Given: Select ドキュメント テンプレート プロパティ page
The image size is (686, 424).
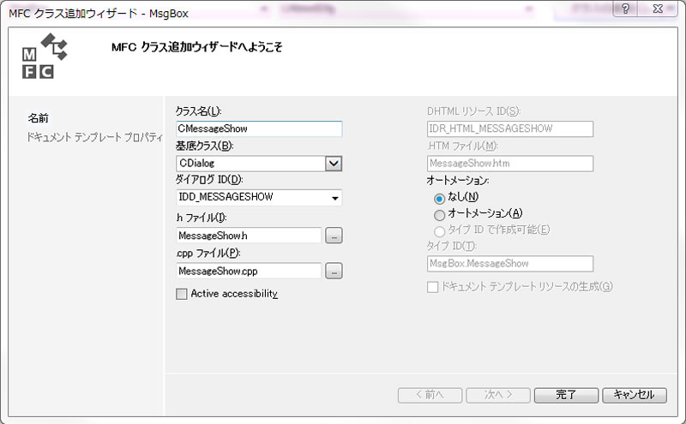Looking at the screenshot, I should (x=94, y=137).
